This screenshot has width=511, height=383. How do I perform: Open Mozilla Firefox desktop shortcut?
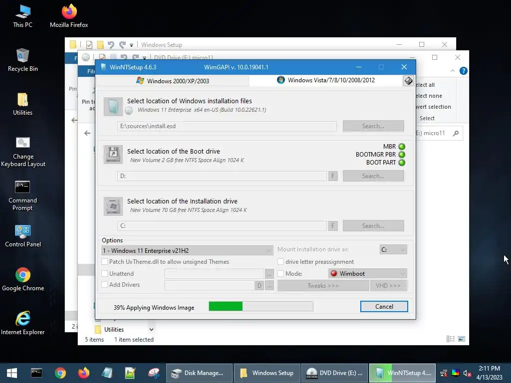(x=69, y=16)
